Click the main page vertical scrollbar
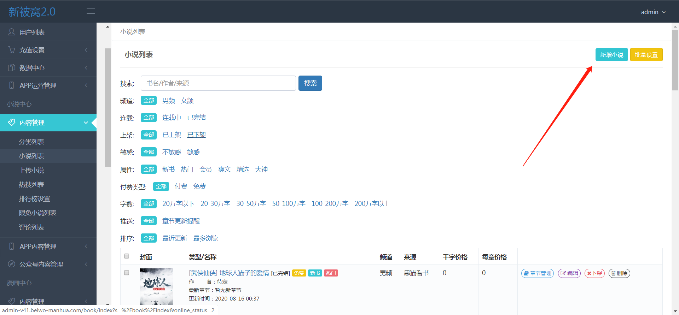Screen dimensions: 679x315 (x=675, y=60)
